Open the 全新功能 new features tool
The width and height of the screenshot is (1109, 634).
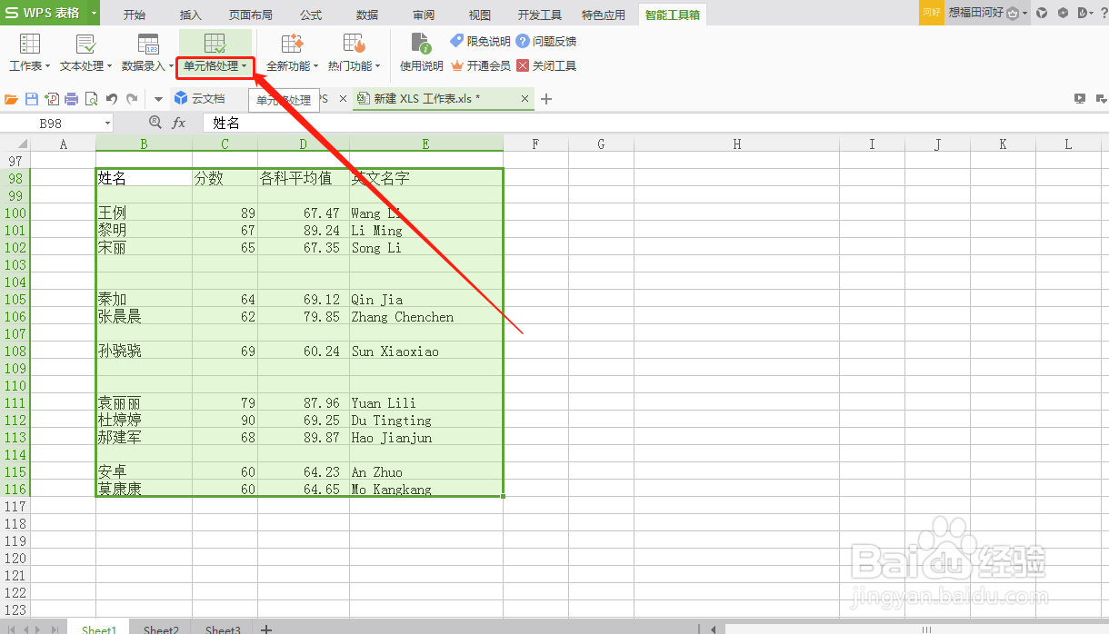(293, 54)
